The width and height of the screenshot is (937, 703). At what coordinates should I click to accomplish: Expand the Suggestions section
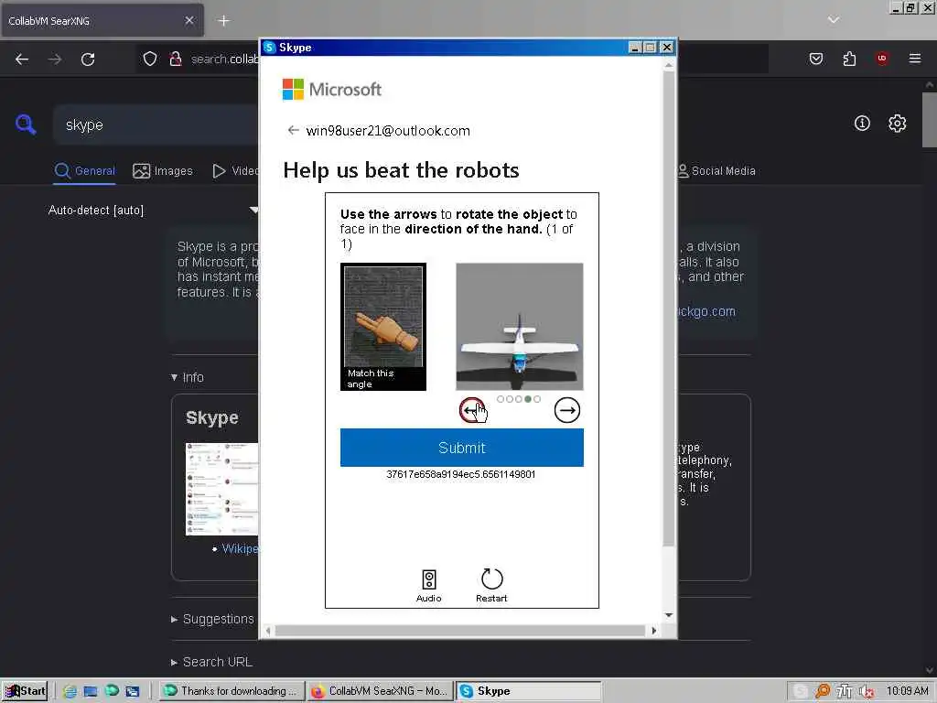[212, 619]
